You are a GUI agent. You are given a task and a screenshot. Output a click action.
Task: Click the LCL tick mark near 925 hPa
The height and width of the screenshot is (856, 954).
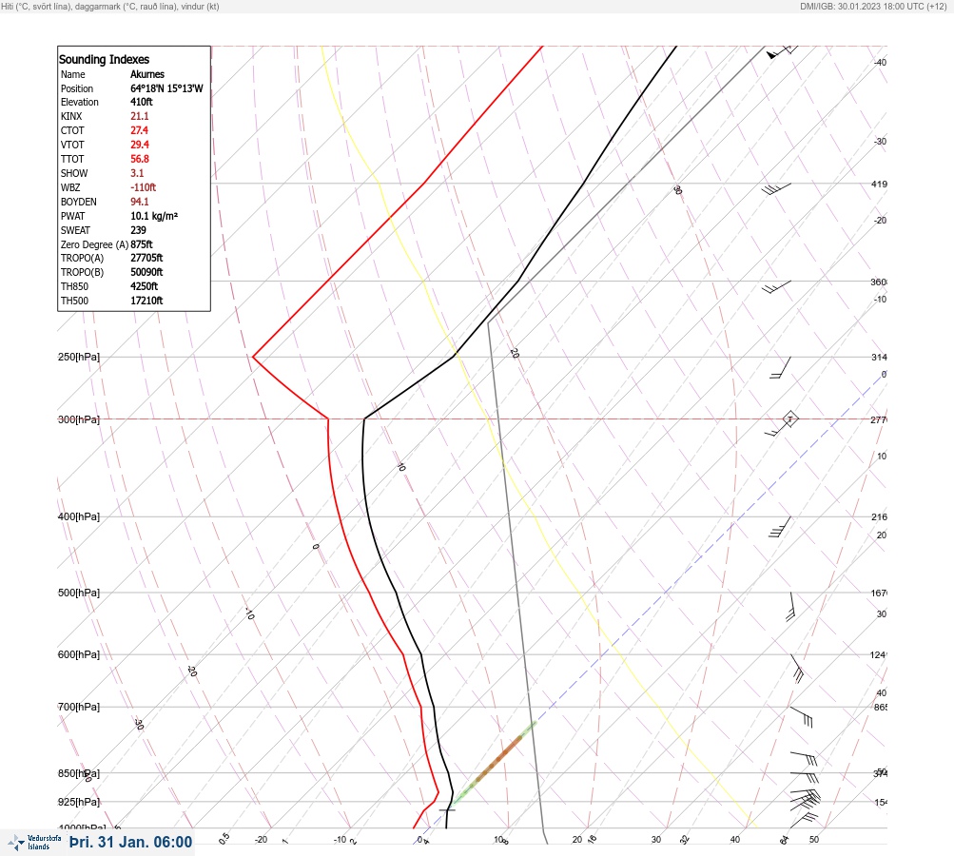pos(447,810)
